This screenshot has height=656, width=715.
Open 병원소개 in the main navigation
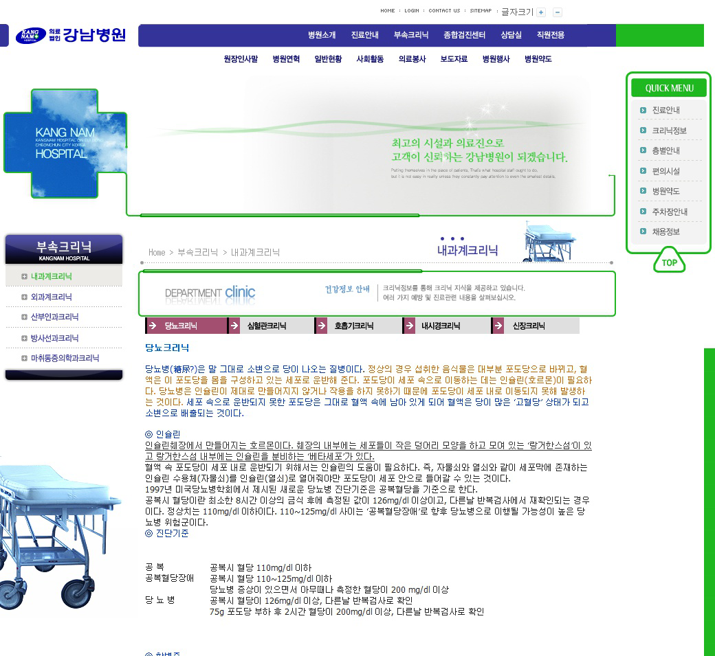[x=322, y=35]
